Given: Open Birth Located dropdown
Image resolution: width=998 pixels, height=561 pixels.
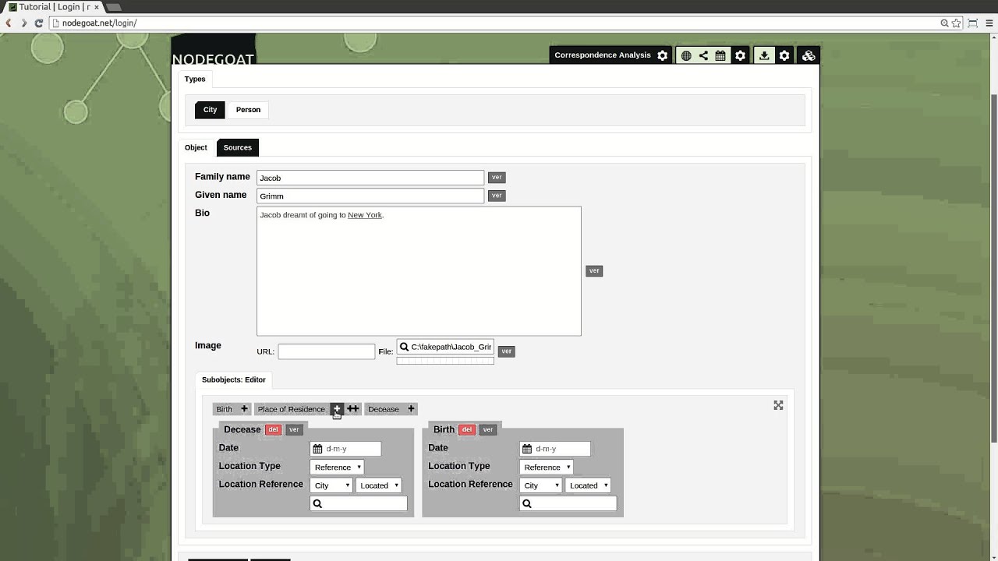Looking at the screenshot, I should point(589,485).
